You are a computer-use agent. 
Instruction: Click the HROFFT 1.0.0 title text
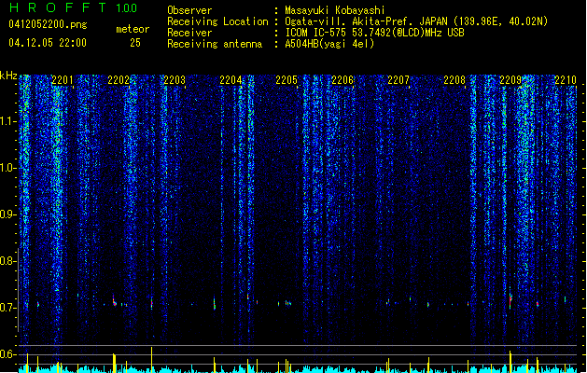74,7
